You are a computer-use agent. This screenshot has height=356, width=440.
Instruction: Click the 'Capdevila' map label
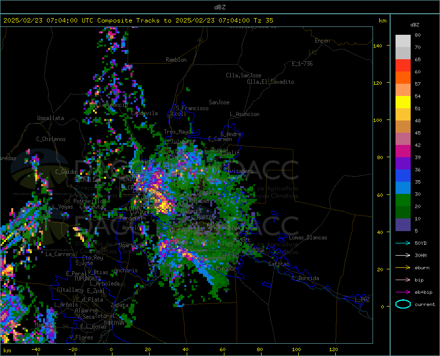point(144,113)
